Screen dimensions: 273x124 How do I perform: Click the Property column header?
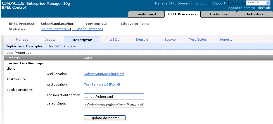coord(13,58)
